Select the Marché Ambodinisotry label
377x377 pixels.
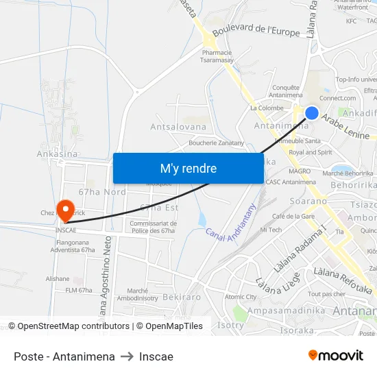coord(138,295)
